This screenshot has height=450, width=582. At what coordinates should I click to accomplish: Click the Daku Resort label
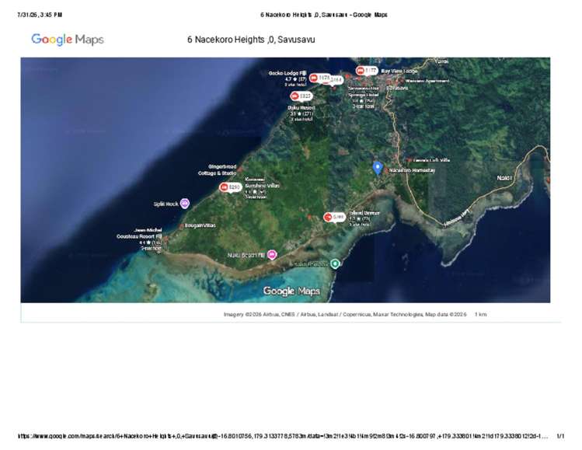pyautogui.click(x=301, y=108)
